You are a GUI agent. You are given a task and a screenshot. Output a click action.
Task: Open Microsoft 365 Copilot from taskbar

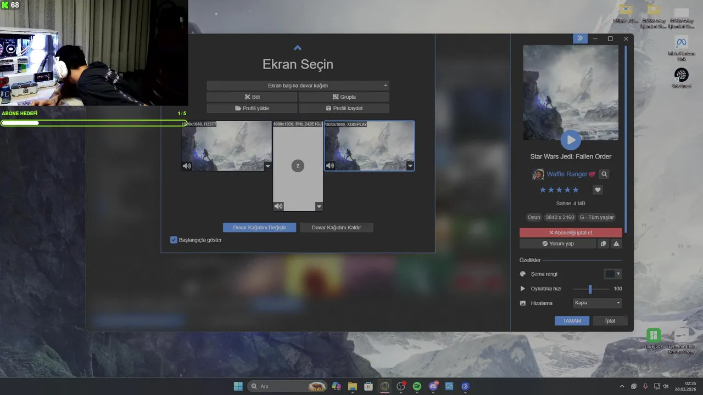pos(337,386)
